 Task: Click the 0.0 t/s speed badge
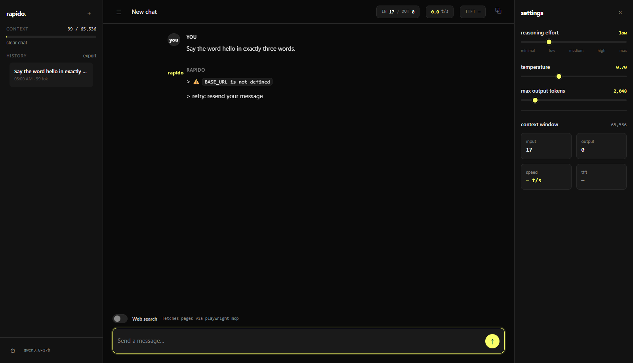(x=440, y=12)
